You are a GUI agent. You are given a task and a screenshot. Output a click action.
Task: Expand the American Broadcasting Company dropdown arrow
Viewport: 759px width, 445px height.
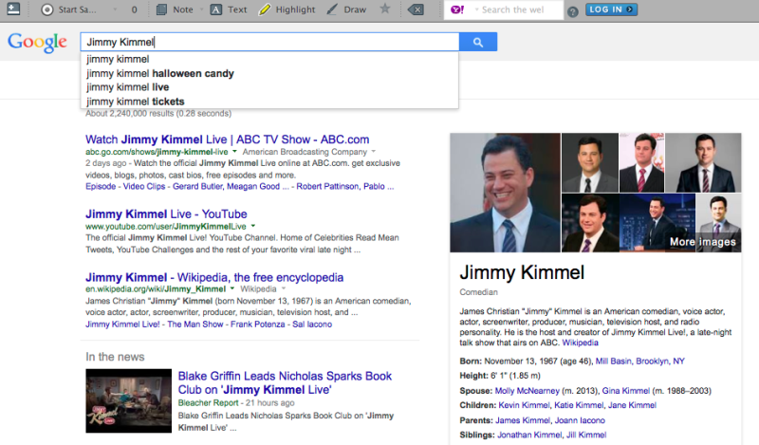tap(373, 152)
